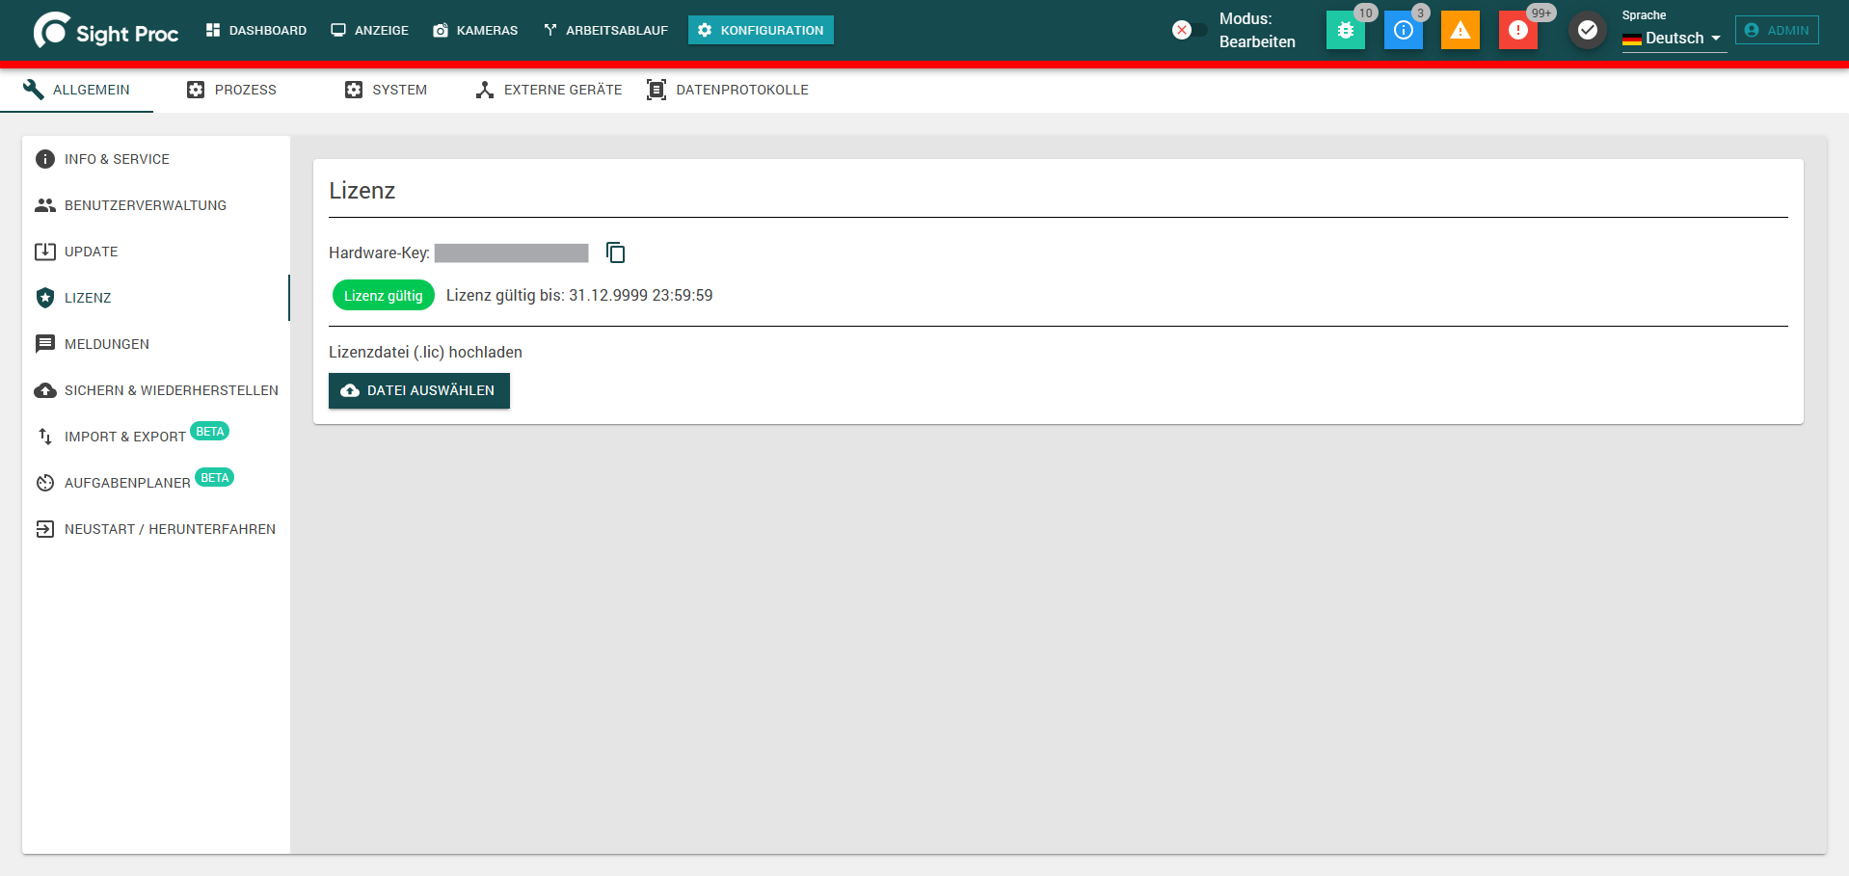1849x876 pixels.
Task: Open the orange warning notifications icon
Action: pos(1460,31)
